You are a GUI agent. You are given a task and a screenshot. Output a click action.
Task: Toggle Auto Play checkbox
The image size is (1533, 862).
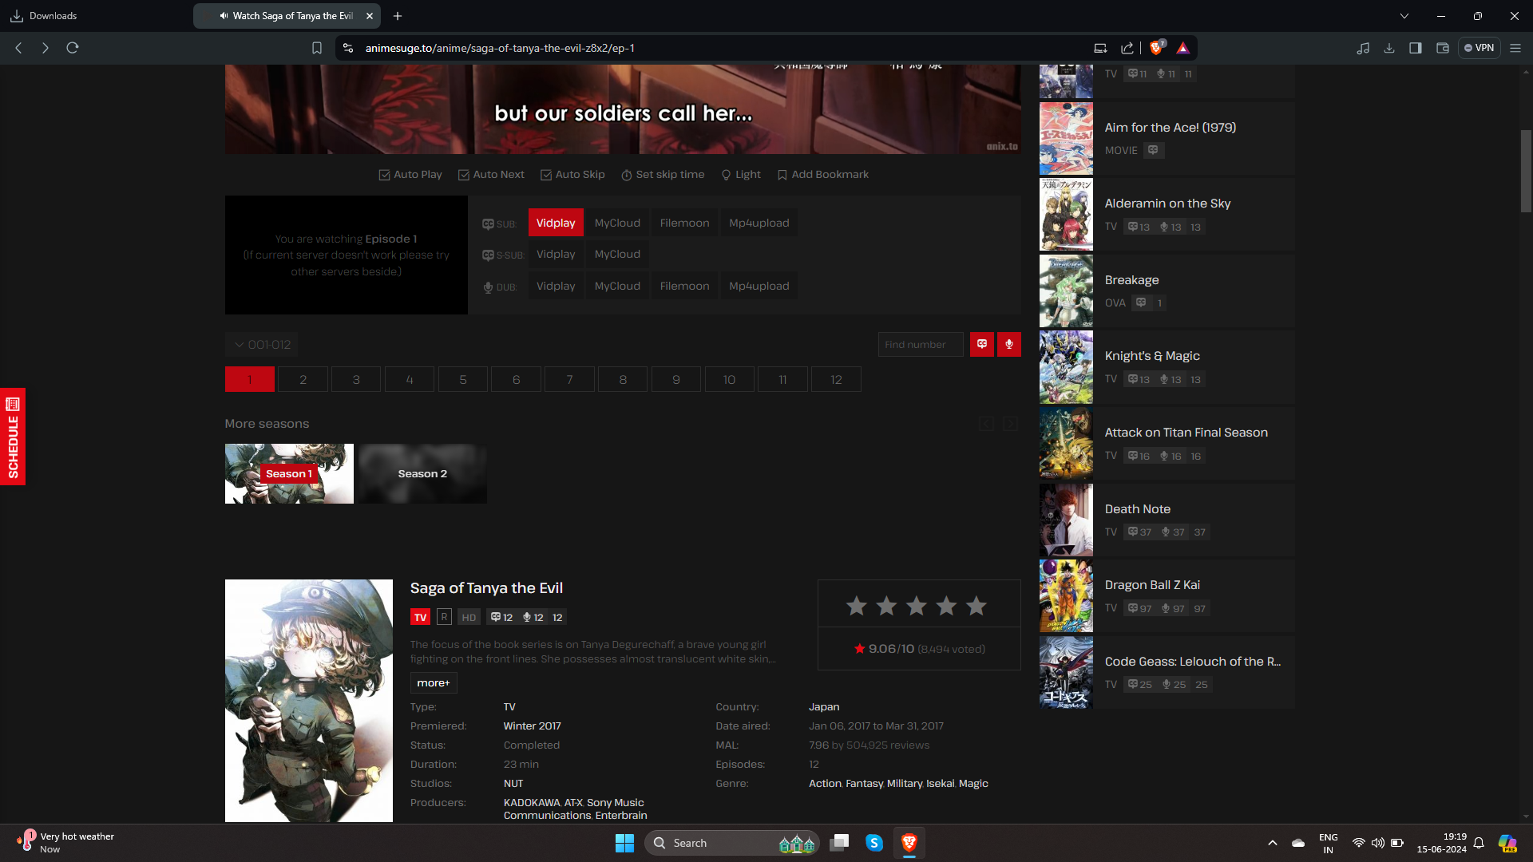coord(410,175)
